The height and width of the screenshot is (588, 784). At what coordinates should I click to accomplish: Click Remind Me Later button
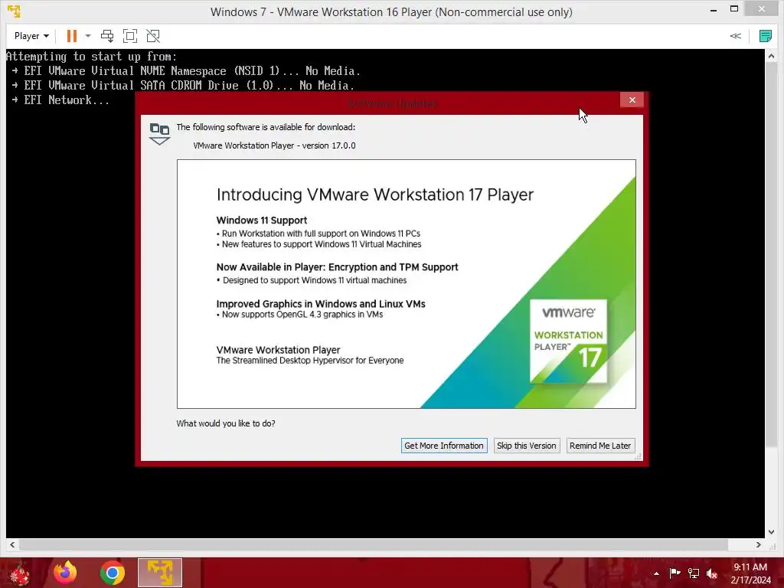tap(600, 446)
